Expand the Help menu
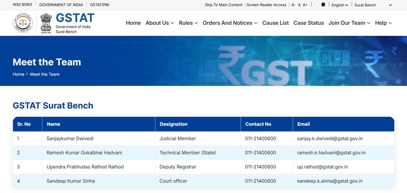This screenshot has width=407, height=193. point(383,23)
